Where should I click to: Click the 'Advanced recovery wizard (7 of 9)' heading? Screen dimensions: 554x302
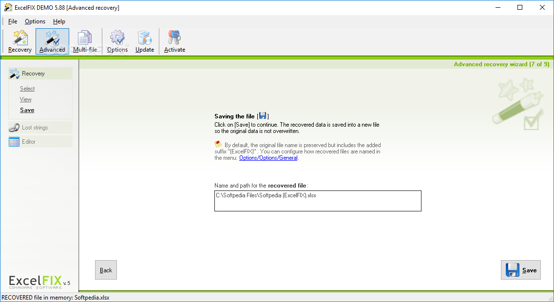point(501,64)
